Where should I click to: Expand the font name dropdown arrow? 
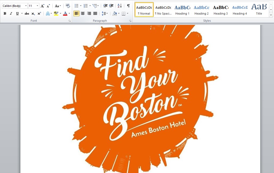tap(26, 6)
